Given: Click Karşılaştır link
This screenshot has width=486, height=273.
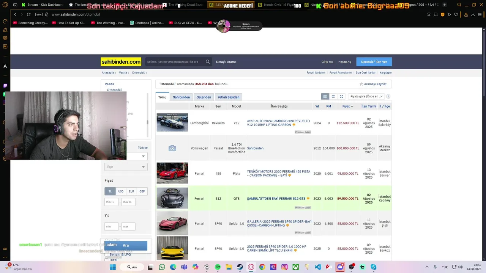Looking at the screenshot, I should [x=386, y=72].
